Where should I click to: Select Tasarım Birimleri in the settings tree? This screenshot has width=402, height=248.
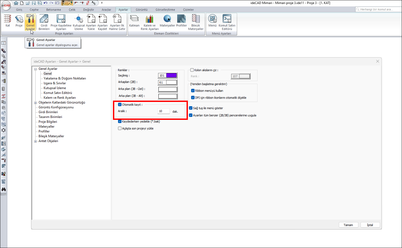50,117
